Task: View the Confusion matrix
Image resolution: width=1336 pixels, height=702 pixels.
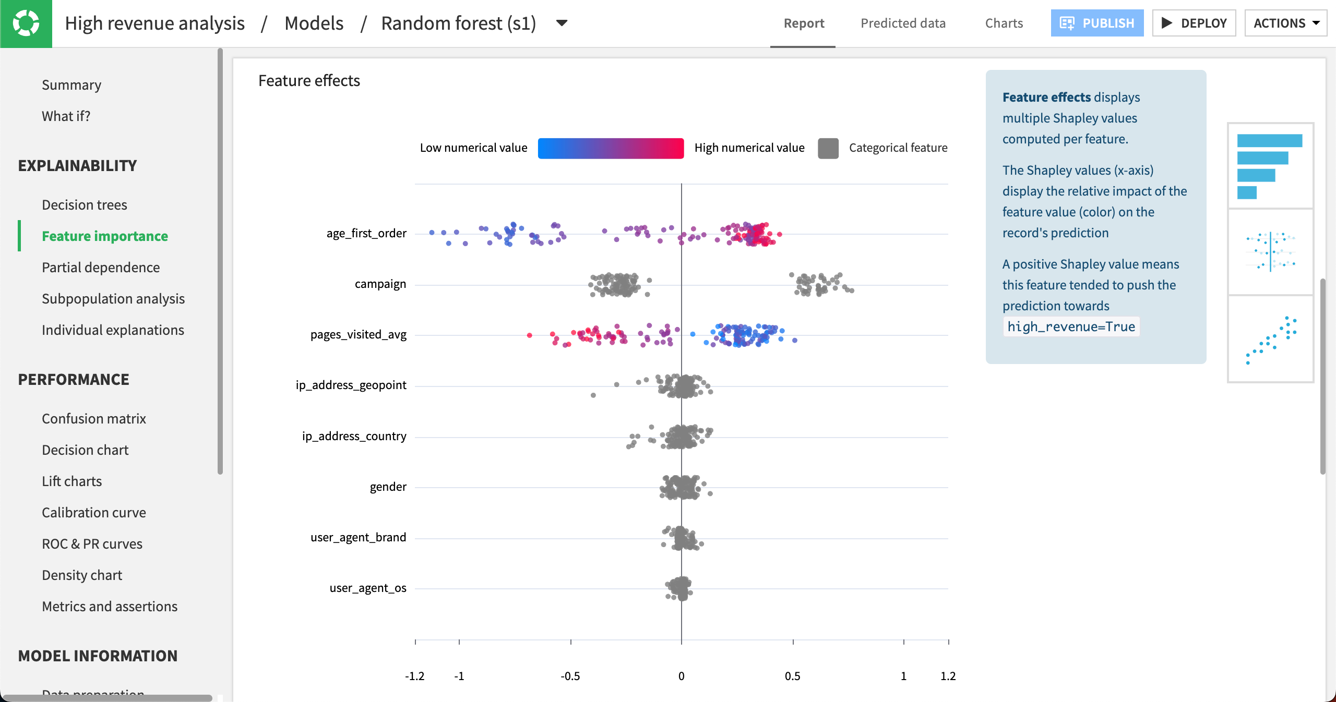Action: click(93, 418)
